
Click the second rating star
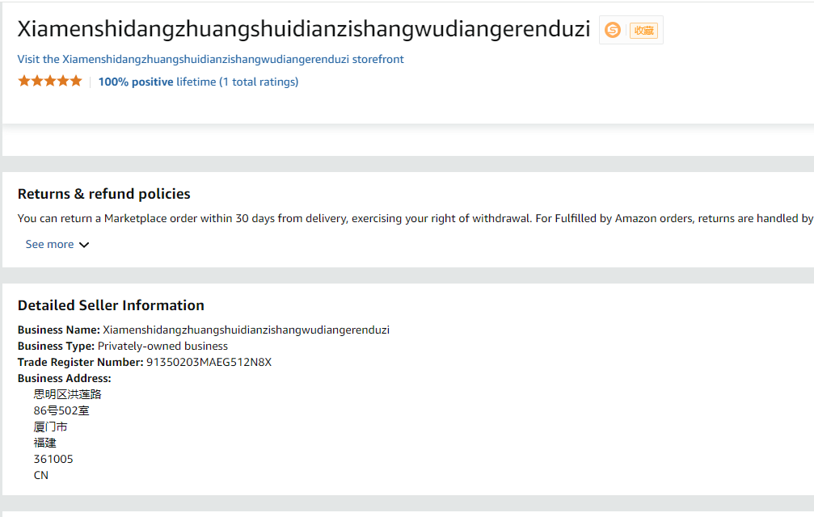click(36, 80)
